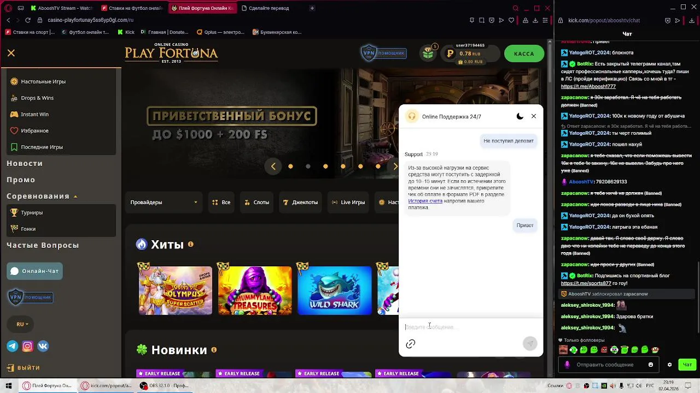
Task: Open OBS 32.1.0 in taskbar
Action: (x=164, y=385)
